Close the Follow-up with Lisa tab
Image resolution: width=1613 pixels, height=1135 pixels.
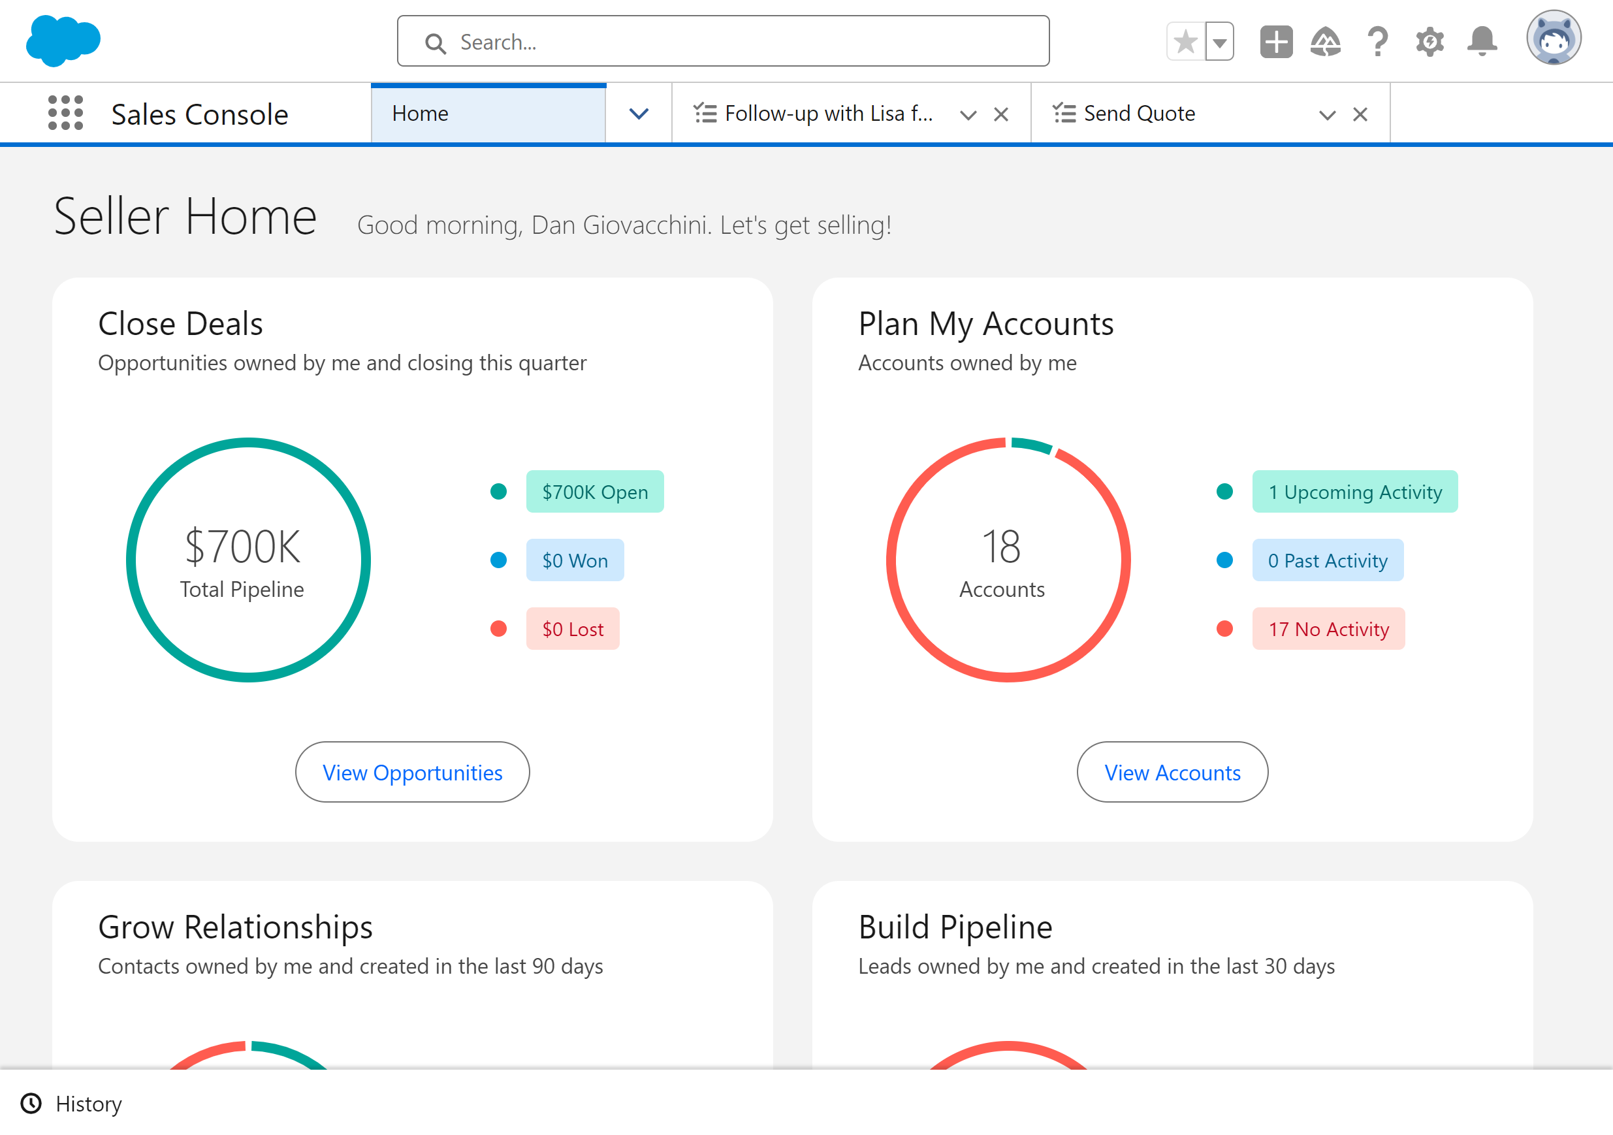click(x=1001, y=114)
